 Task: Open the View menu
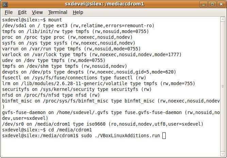point(37,13)
